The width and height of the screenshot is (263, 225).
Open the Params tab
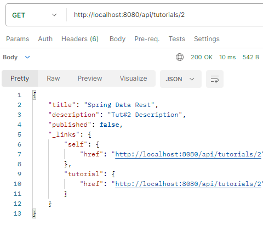[x=18, y=39]
